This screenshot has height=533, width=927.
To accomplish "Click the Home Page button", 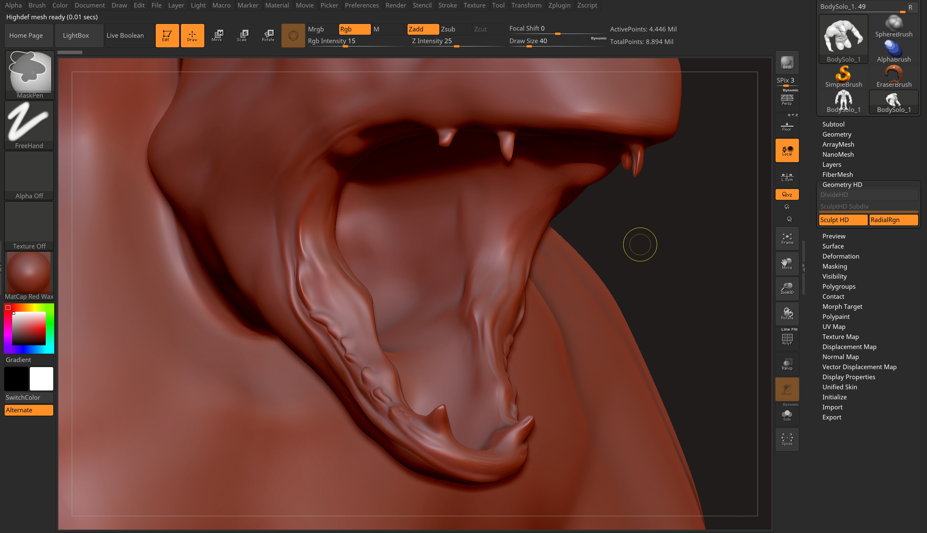I will (x=29, y=36).
